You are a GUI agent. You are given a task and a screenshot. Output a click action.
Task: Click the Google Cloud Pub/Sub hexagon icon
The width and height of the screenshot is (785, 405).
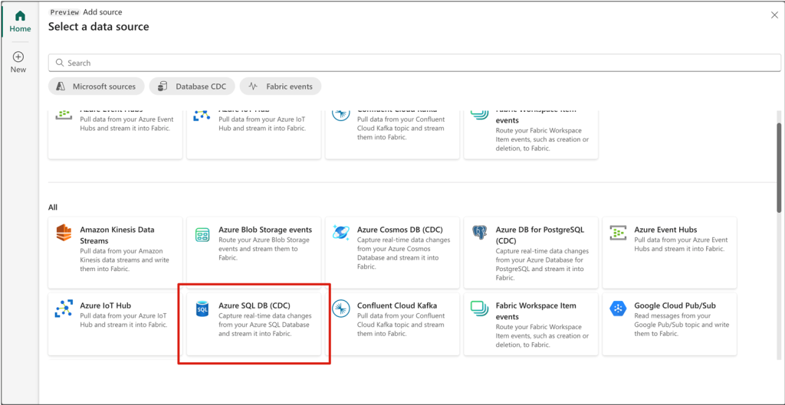pos(618,309)
